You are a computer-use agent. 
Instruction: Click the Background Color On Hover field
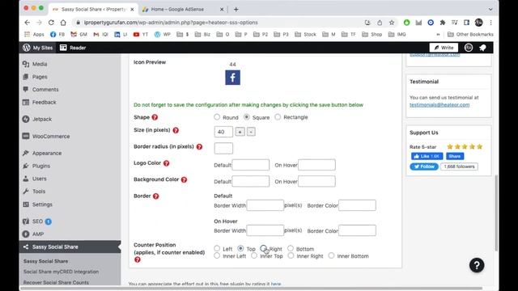[316, 181]
